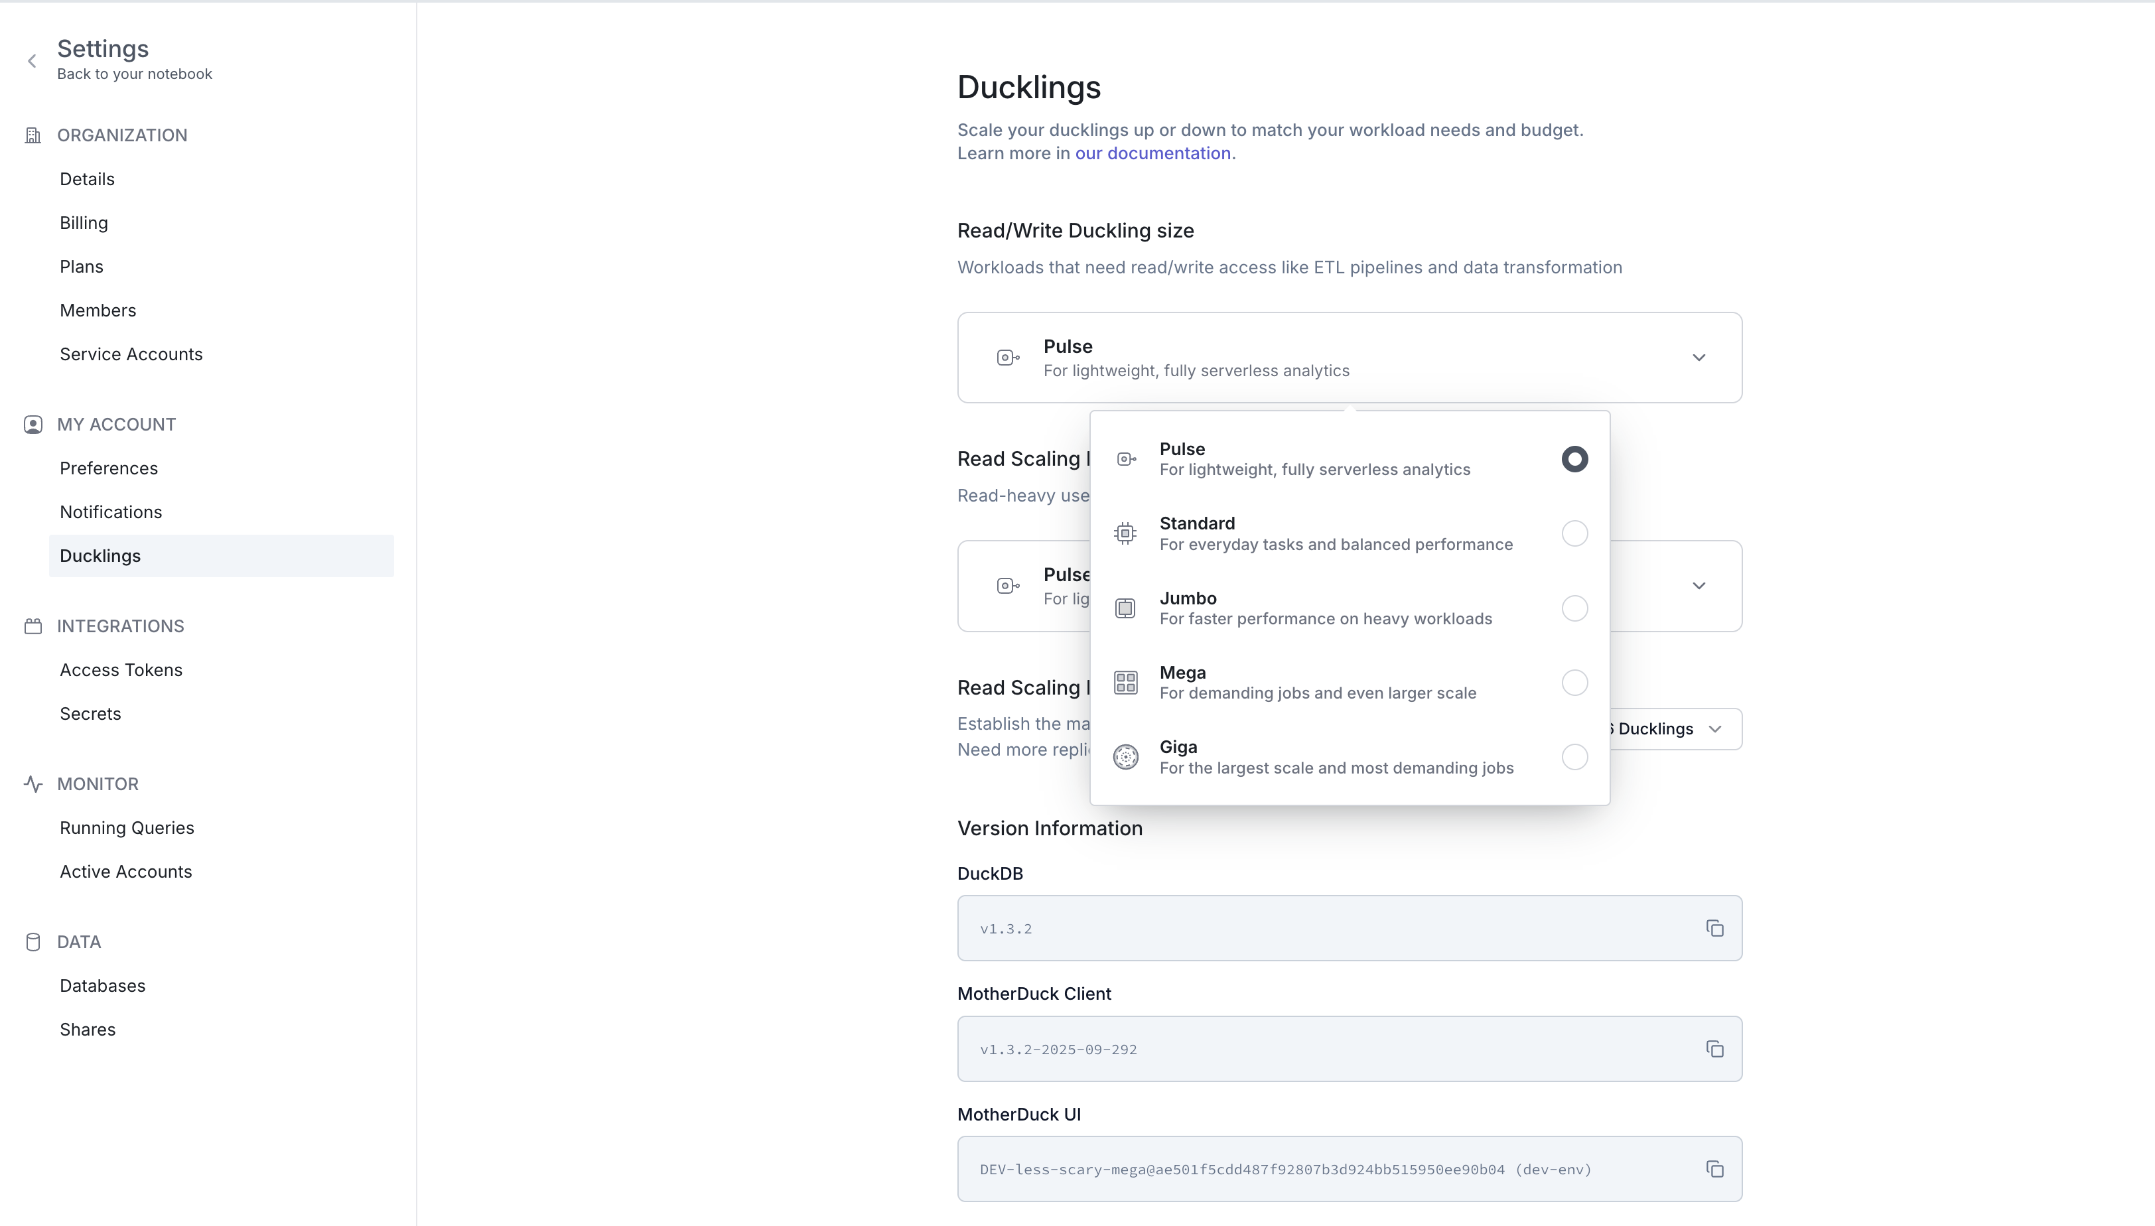
Task: Click the back arrow next to Settings
Action: click(x=31, y=60)
